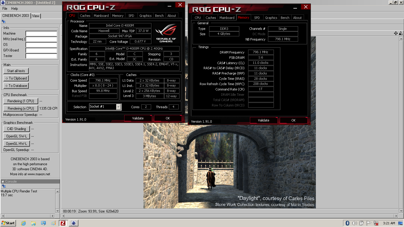
Task: Click the Core Speed 798.1 MHz value
Action: point(103,80)
